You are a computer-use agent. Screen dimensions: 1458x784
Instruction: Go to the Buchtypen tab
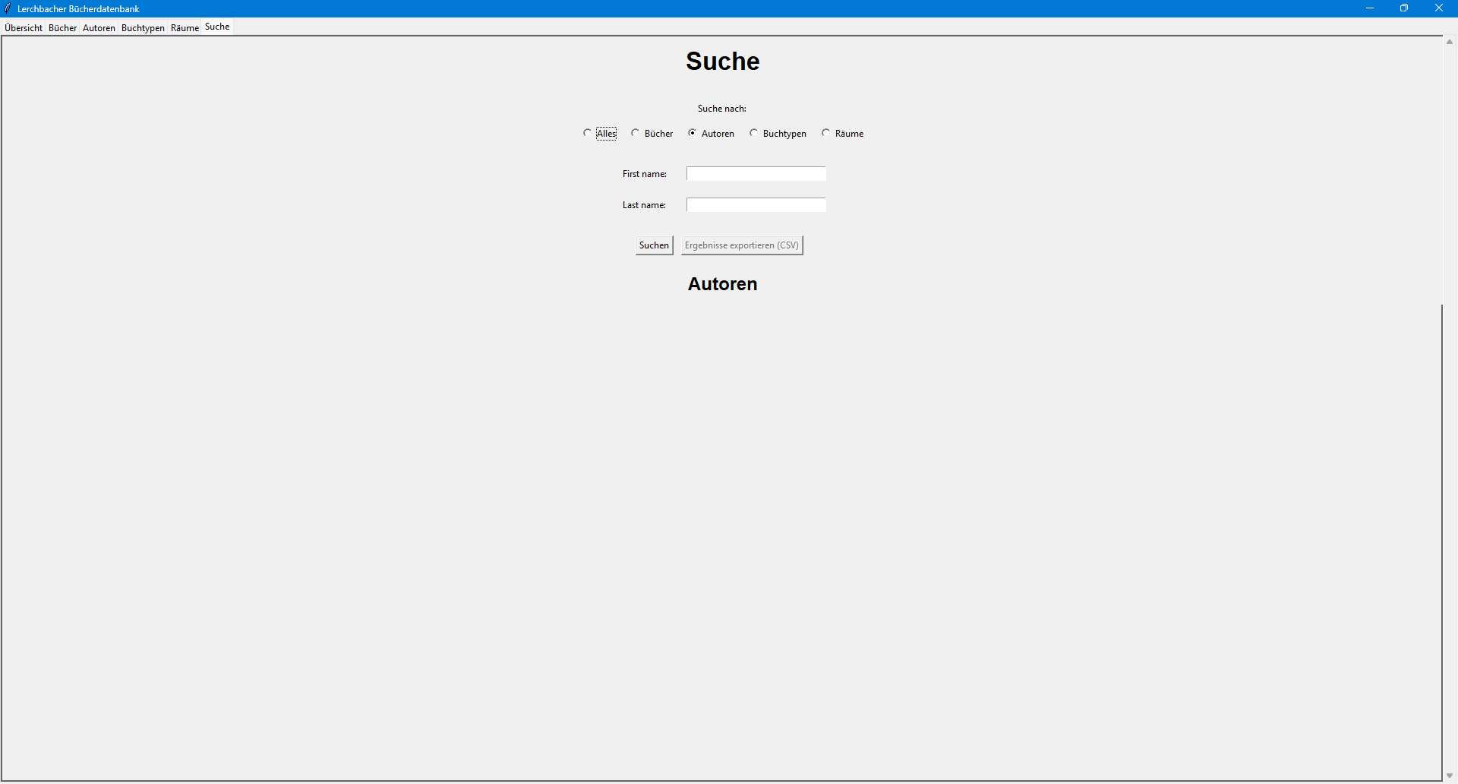pyautogui.click(x=143, y=28)
